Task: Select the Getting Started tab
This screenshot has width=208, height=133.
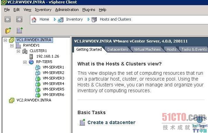Action: point(89,49)
